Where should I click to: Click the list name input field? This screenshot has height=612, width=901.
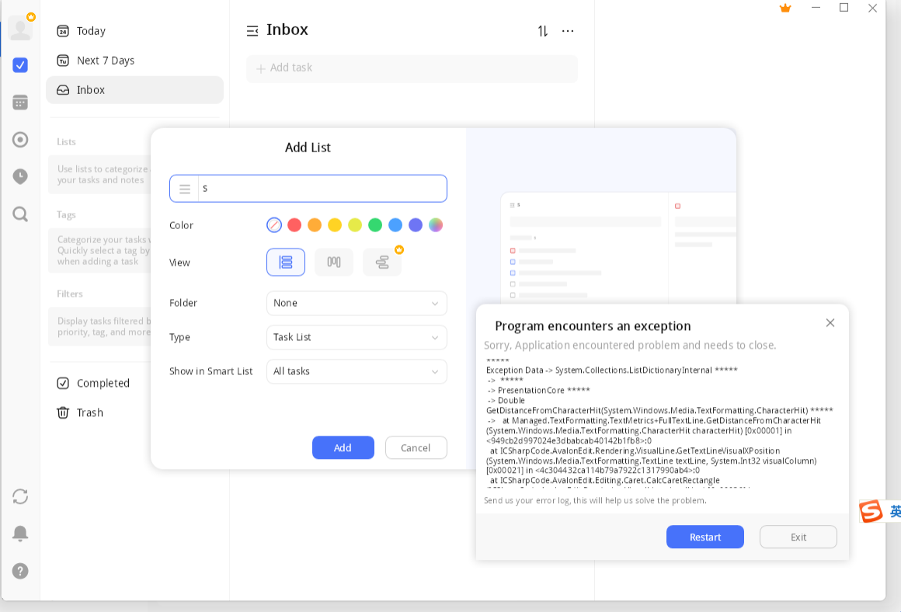[x=322, y=189]
